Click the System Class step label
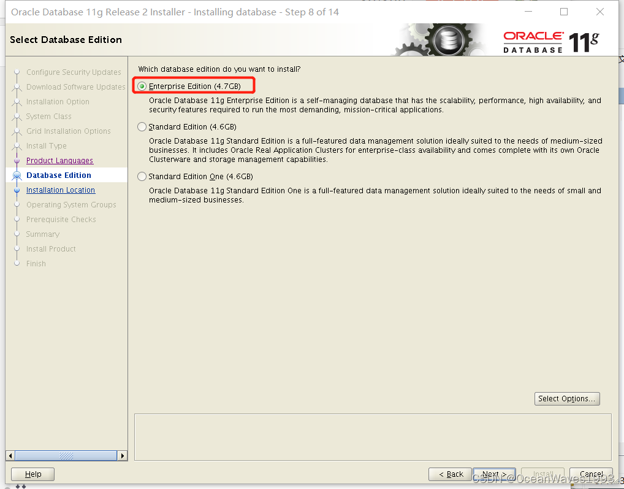 (48, 117)
